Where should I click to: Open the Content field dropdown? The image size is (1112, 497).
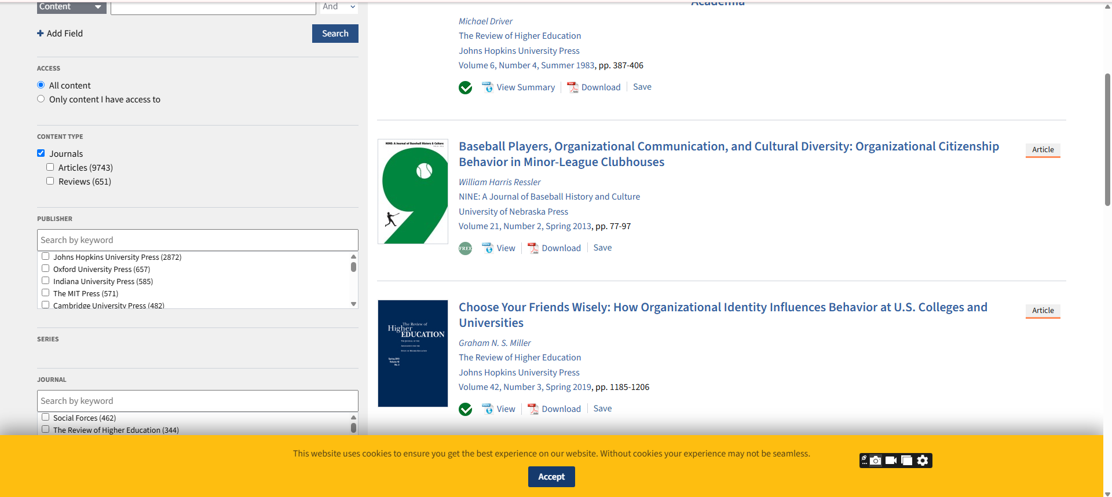(72, 7)
